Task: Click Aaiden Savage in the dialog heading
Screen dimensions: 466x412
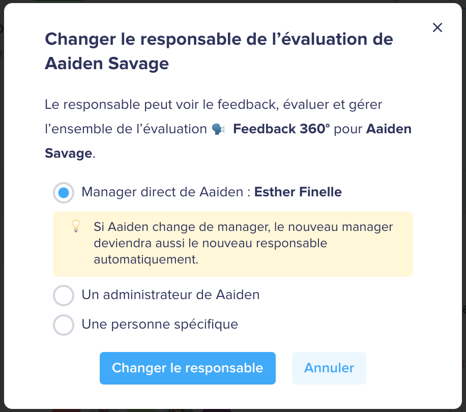Action: point(107,64)
